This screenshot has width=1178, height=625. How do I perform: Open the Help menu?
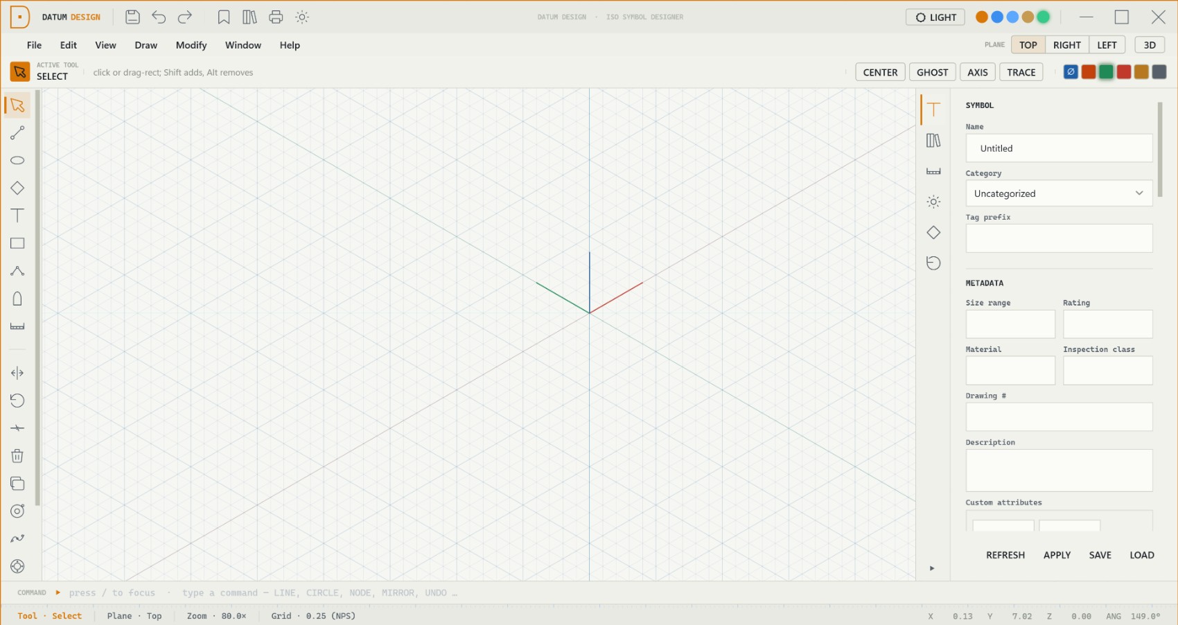point(290,45)
